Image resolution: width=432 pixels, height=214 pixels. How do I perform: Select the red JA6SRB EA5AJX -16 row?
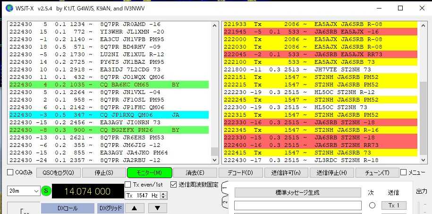pos(321,32)
